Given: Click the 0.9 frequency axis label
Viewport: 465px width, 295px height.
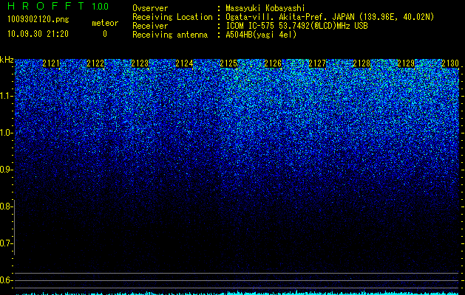Looking at the screenshot, I should 6,170.
